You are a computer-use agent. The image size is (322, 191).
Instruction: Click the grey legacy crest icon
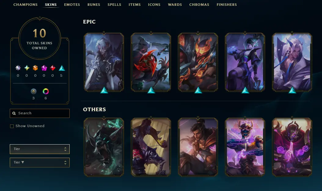(x=34, y=91)
